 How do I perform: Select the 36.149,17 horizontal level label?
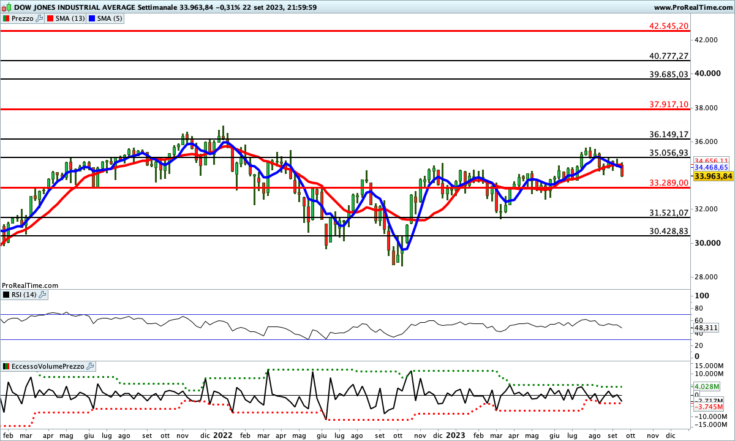click(669, 134)
